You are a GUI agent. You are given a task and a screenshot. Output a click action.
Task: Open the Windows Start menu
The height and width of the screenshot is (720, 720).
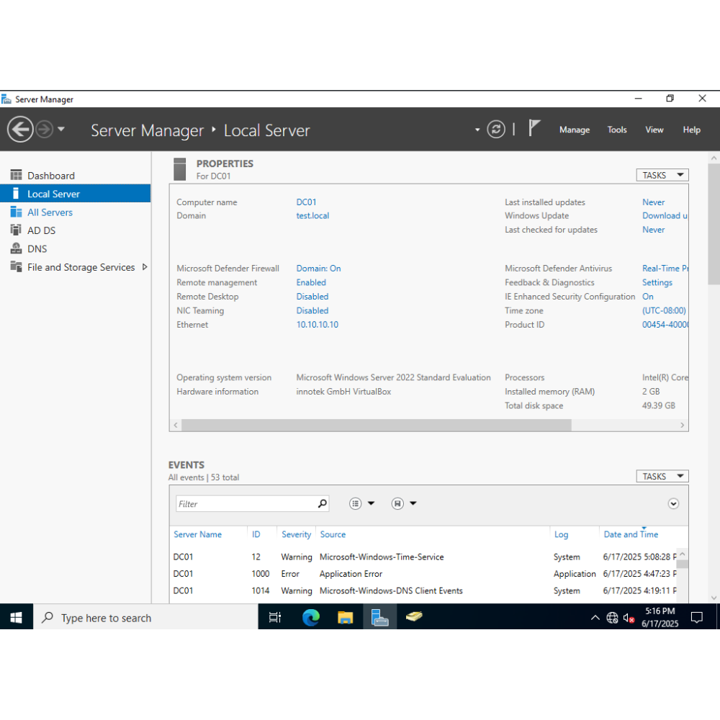pyautogui.click(x=16, y=618)
